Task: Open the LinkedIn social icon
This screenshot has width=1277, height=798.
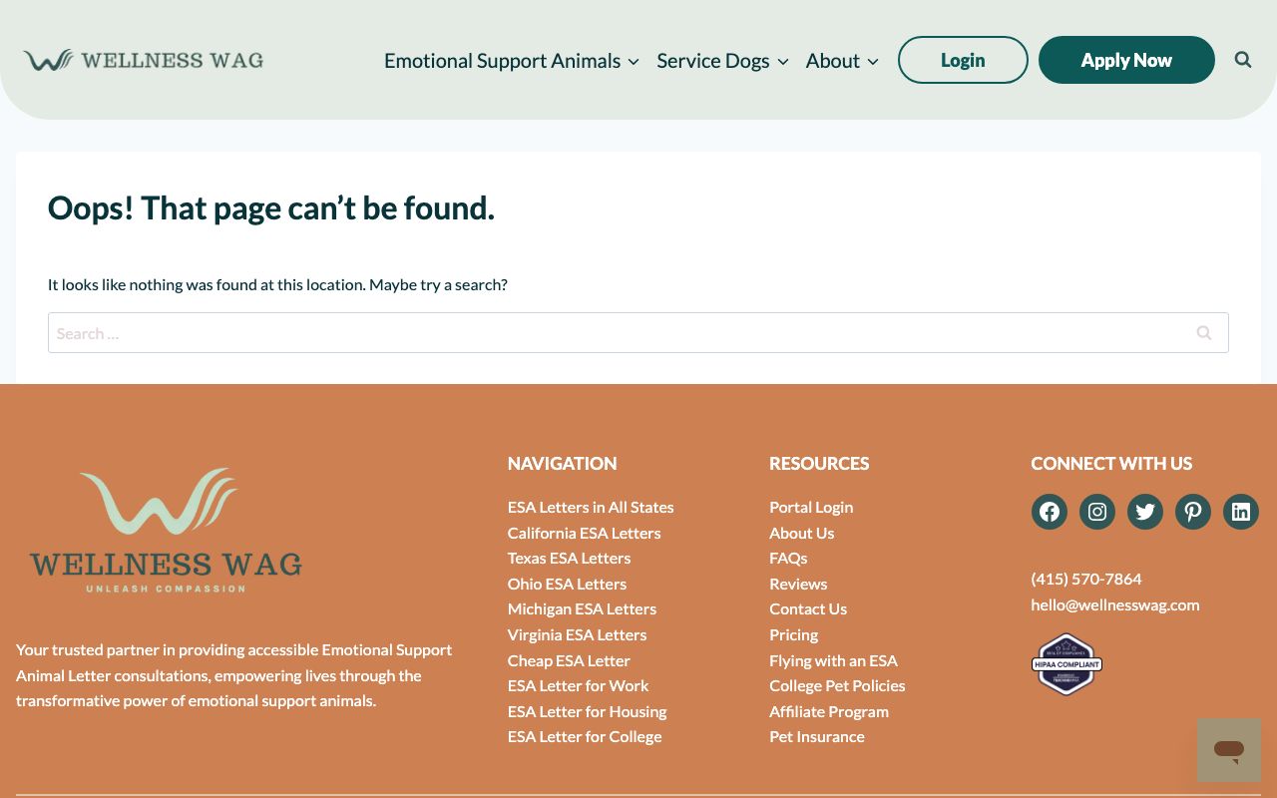Action: 1240,512
